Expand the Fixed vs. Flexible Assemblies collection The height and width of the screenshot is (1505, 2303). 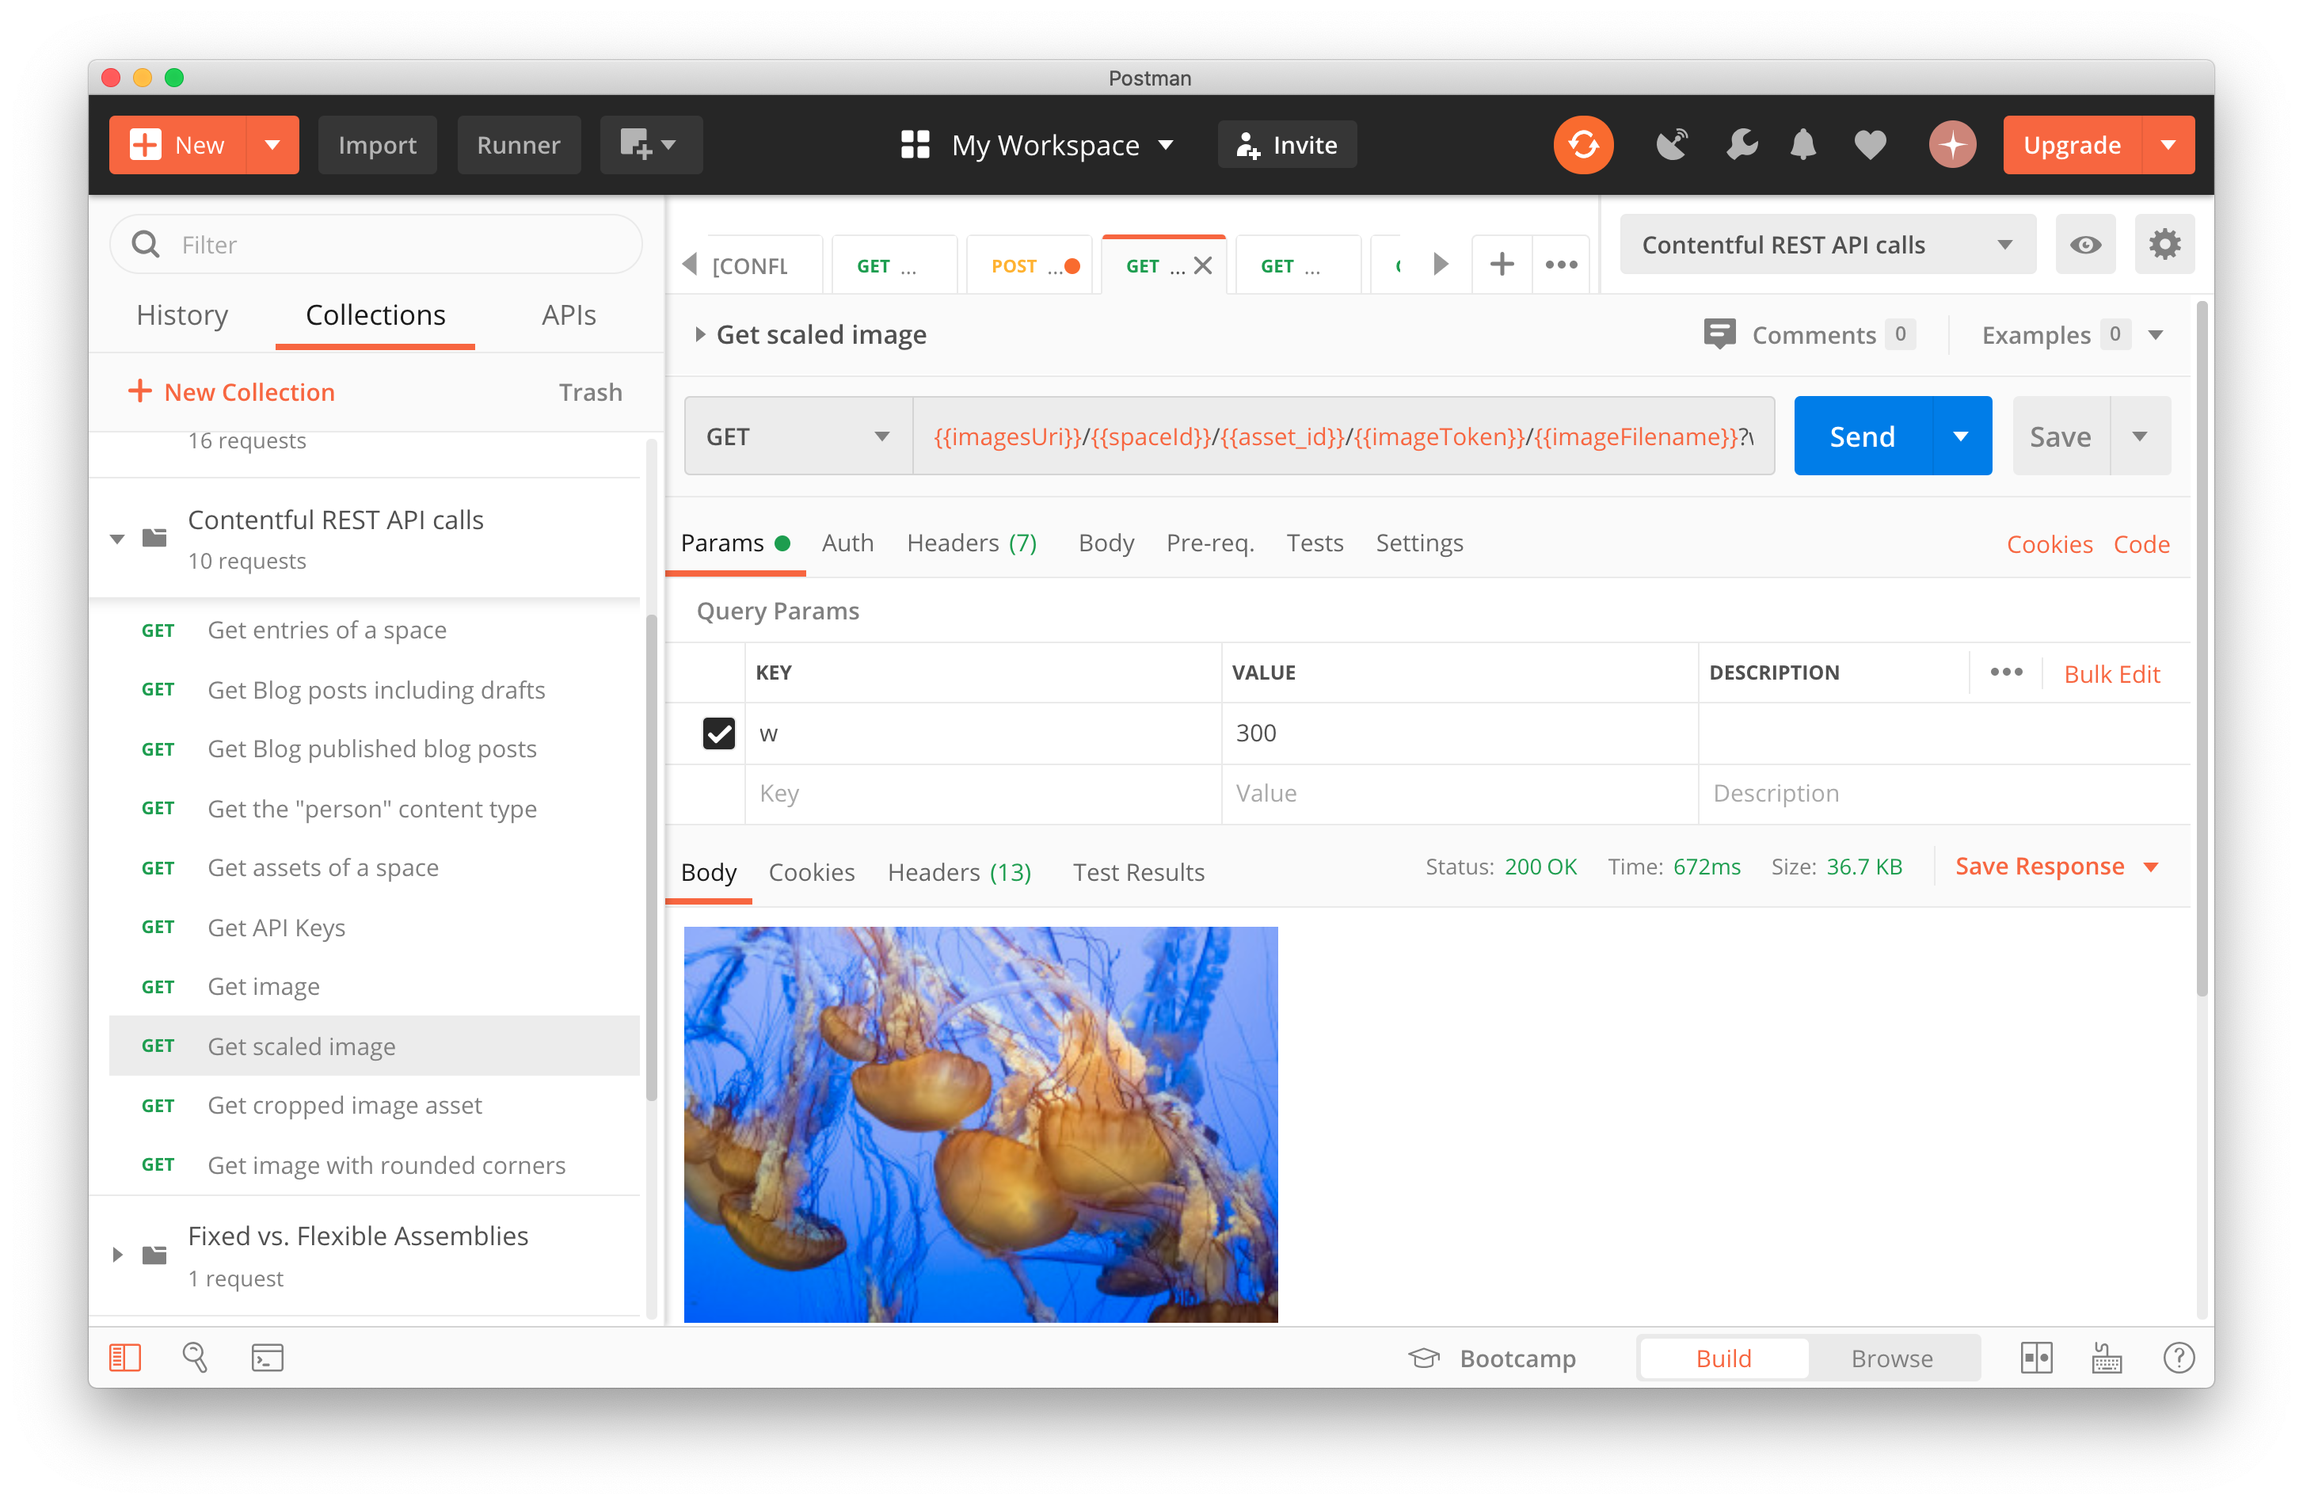(117, 1255)
